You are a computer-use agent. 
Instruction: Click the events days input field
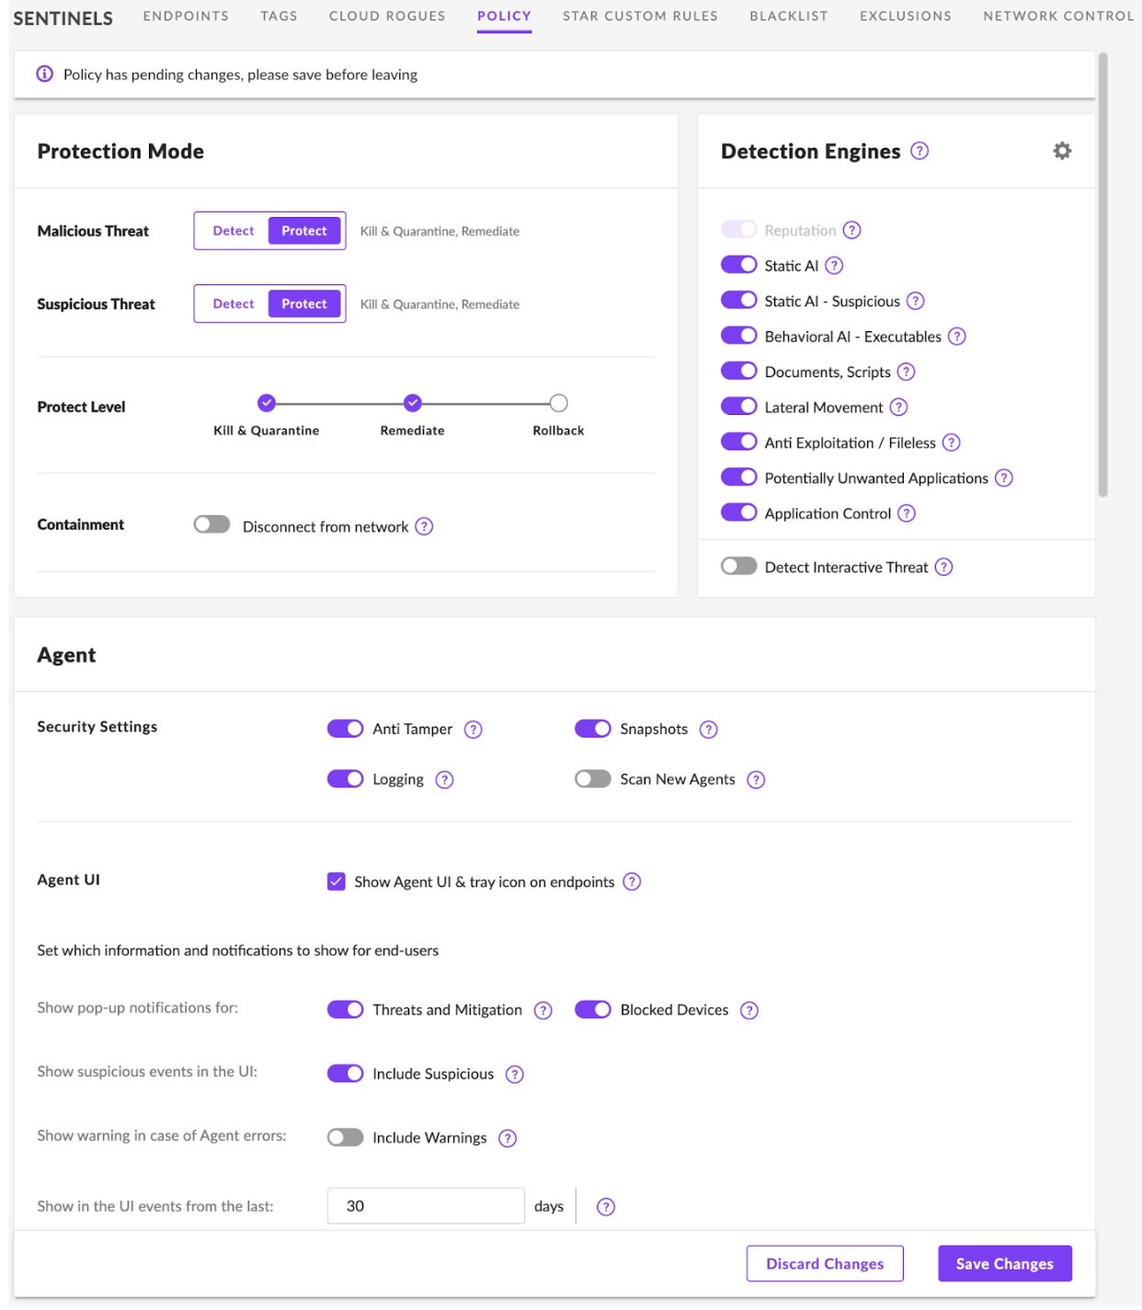(x=425, y=1206)
